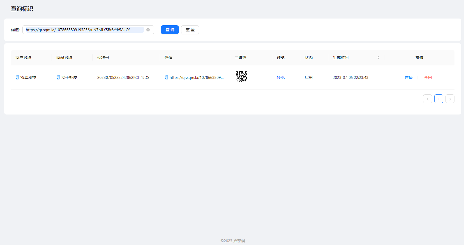
Task: Click the 操作 column header
Action: tap(419, 58)
